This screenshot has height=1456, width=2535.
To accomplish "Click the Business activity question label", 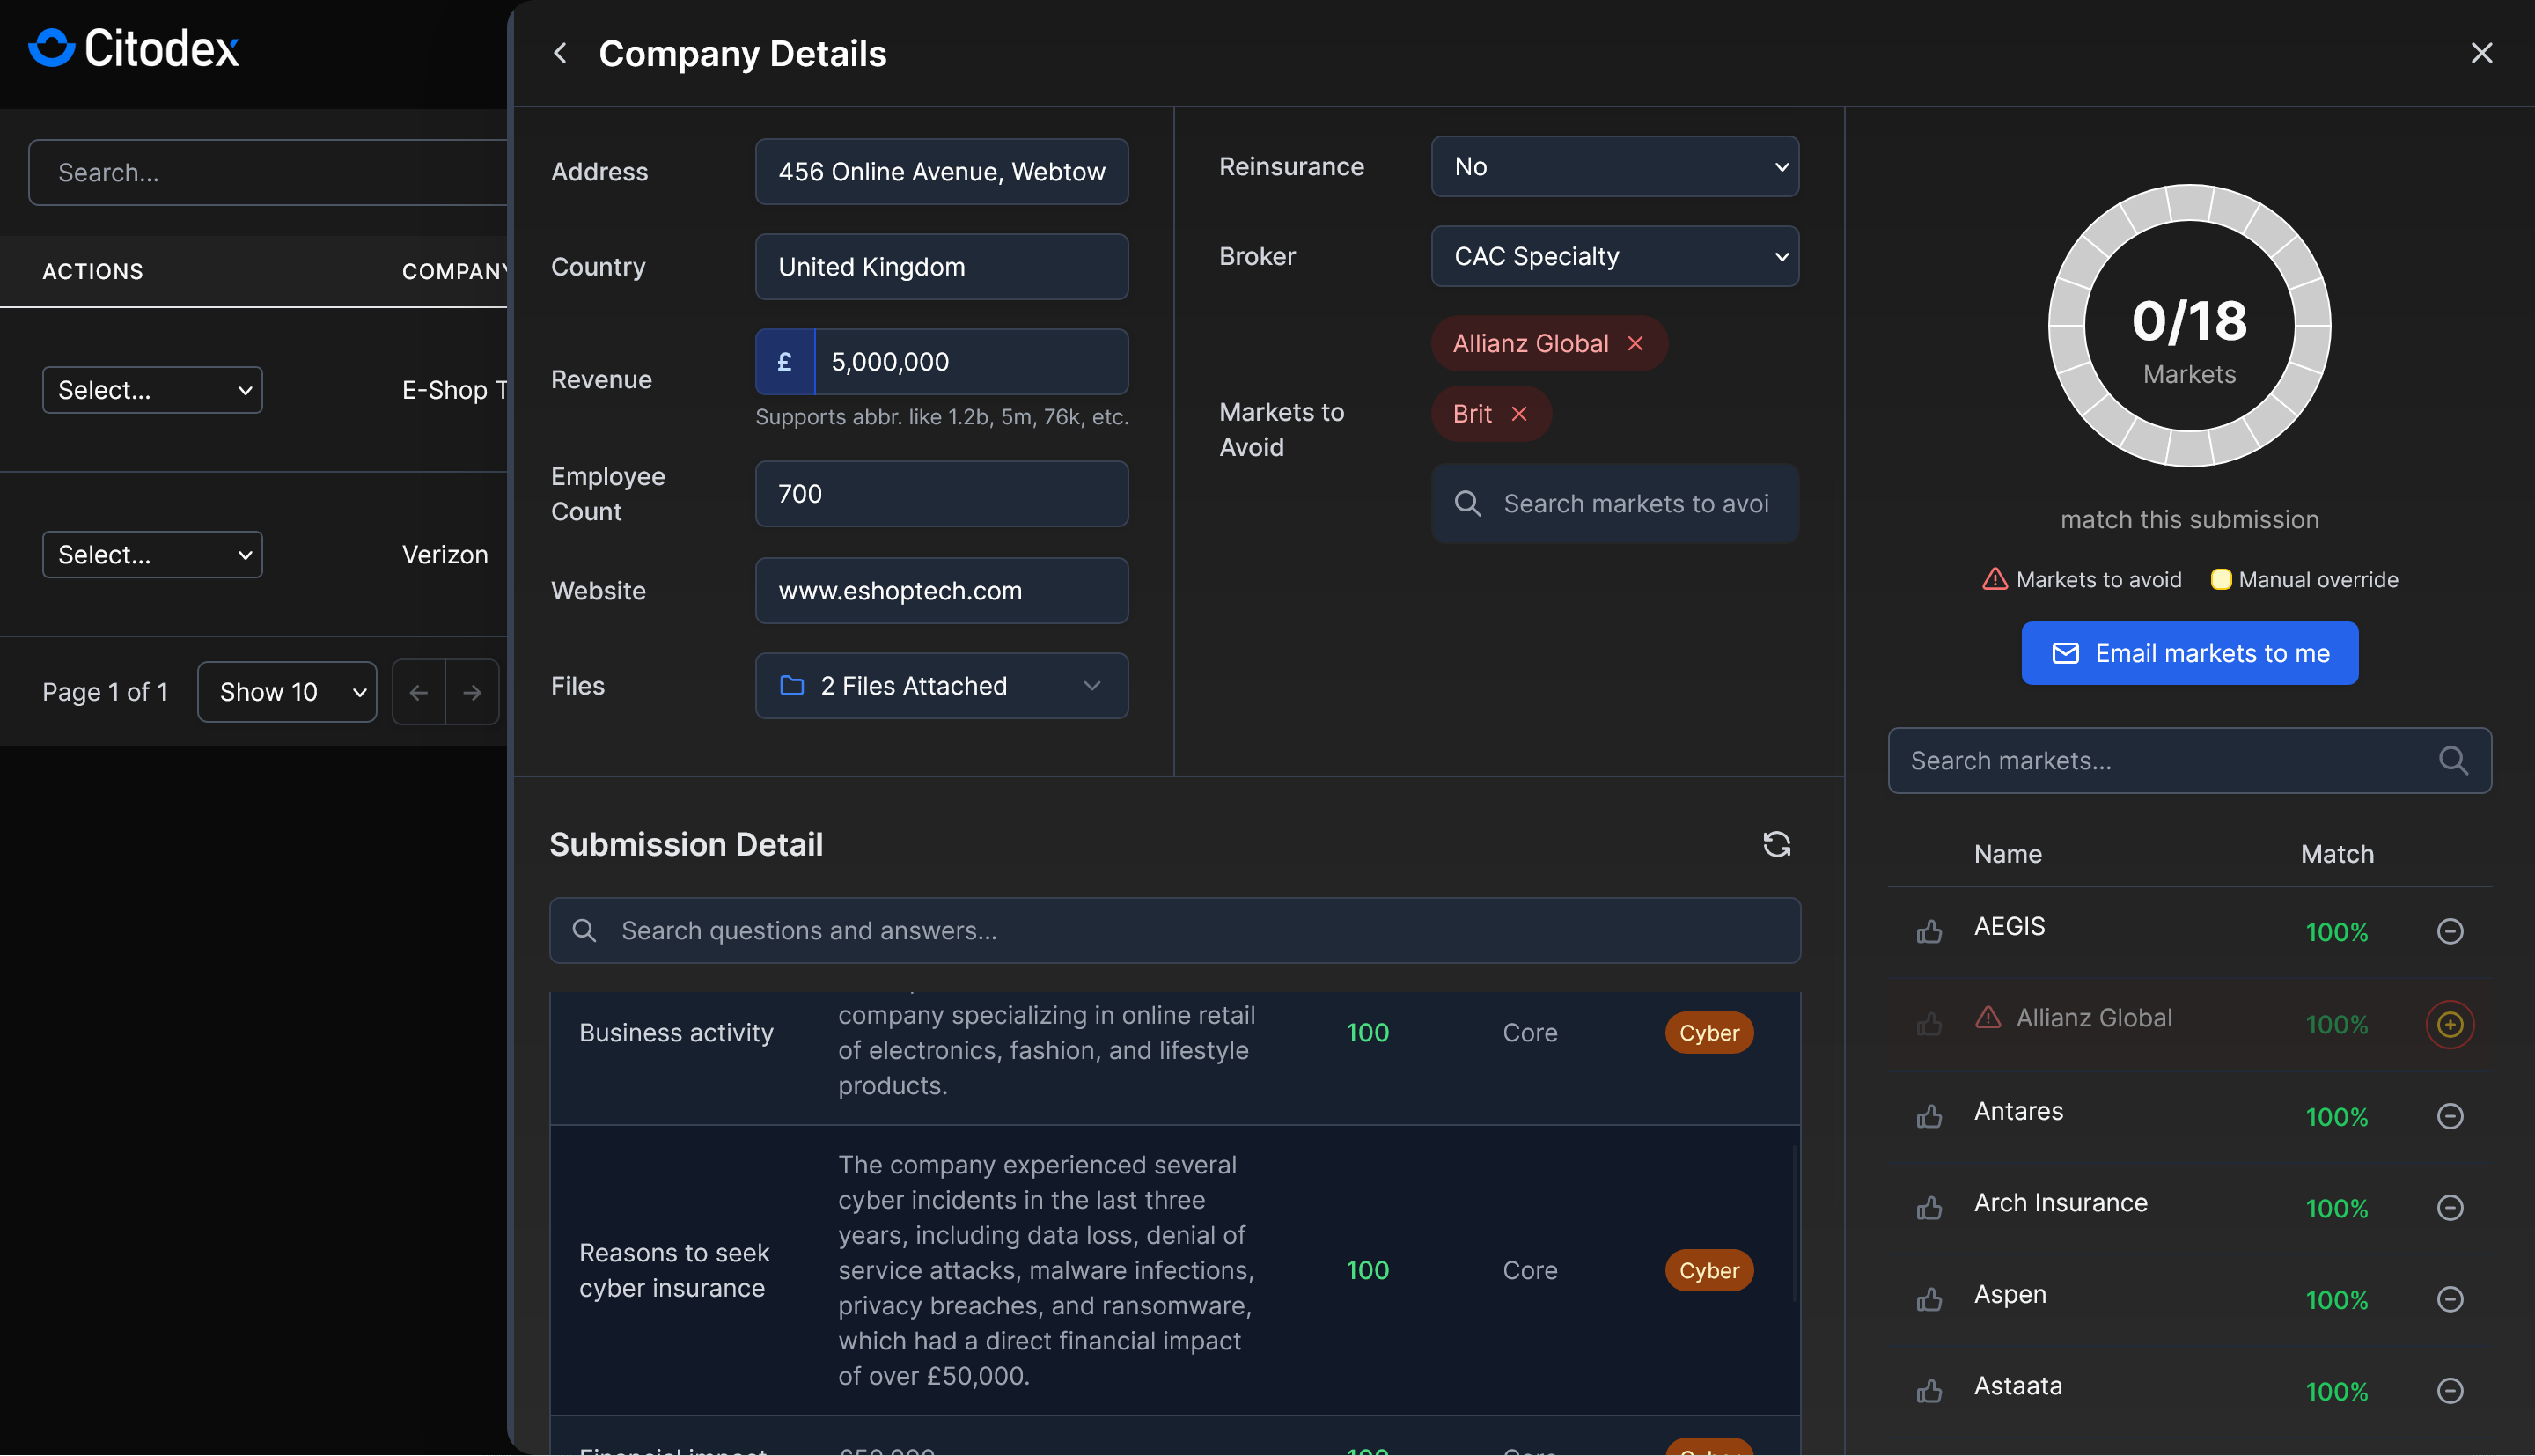I will tap(676, 1033).
